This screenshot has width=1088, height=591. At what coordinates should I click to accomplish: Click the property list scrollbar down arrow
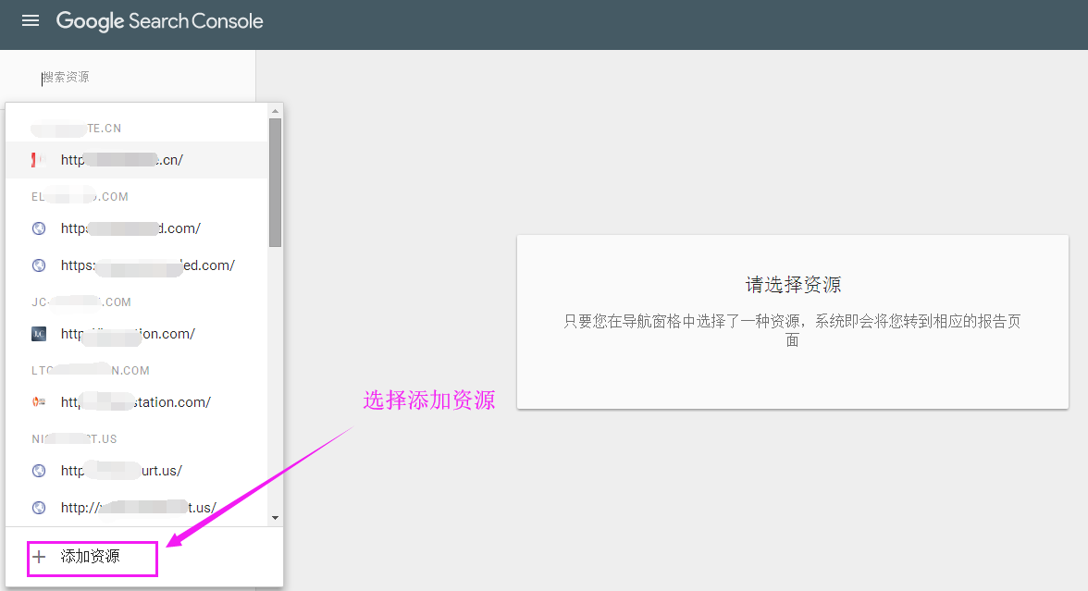pos(276,518)
